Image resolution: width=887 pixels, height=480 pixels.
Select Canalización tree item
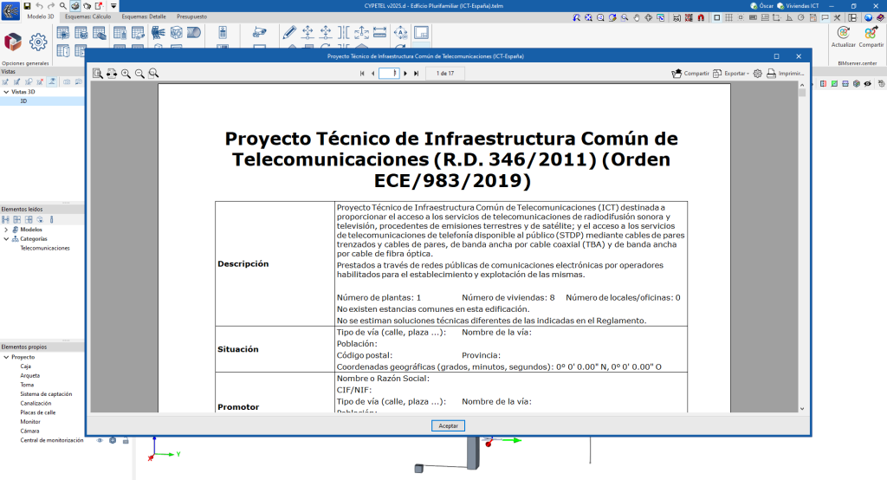(36, 404)
